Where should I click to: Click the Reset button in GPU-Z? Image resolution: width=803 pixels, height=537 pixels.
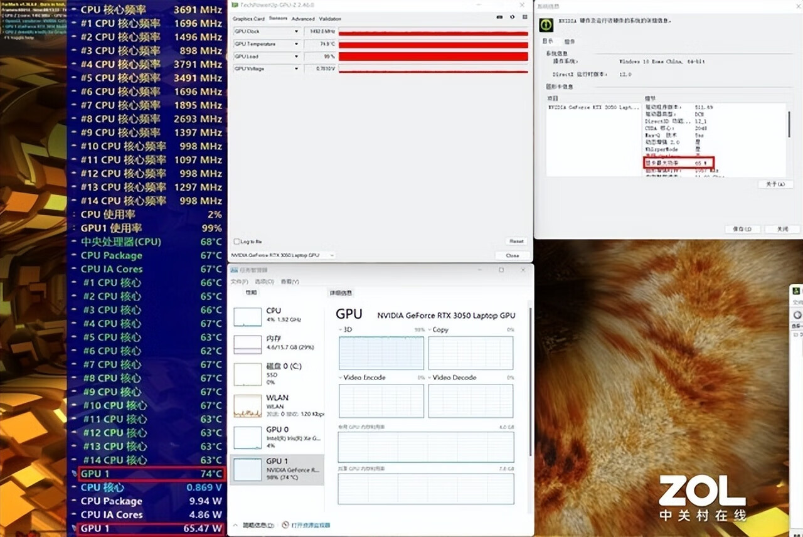pos(516,242)
